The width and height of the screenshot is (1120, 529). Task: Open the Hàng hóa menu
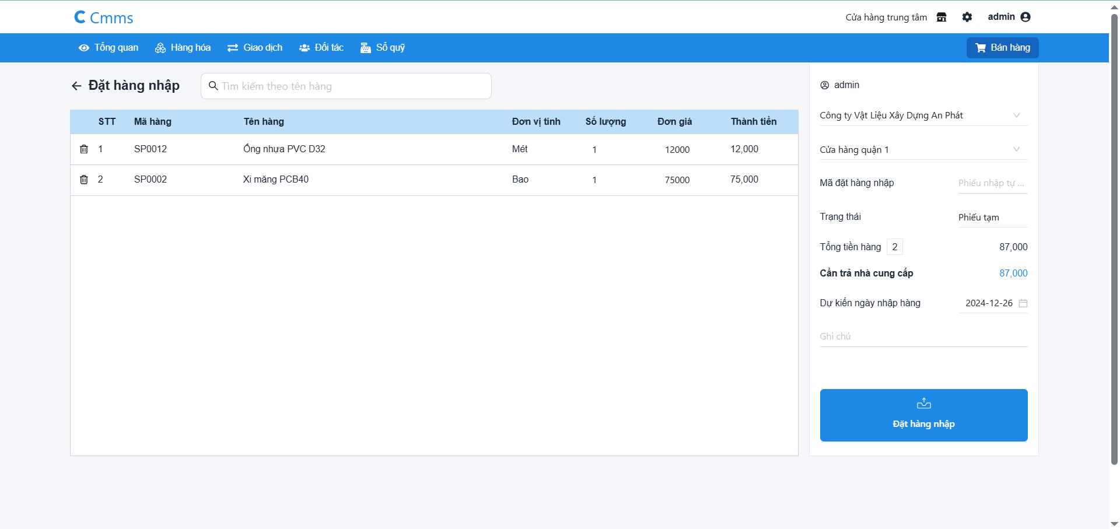183,48
